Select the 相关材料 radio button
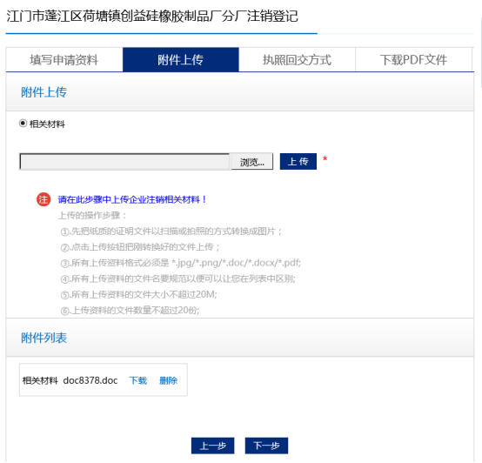Image resolution: width=482 pixels, height=463 pixels. pos(23,124)
